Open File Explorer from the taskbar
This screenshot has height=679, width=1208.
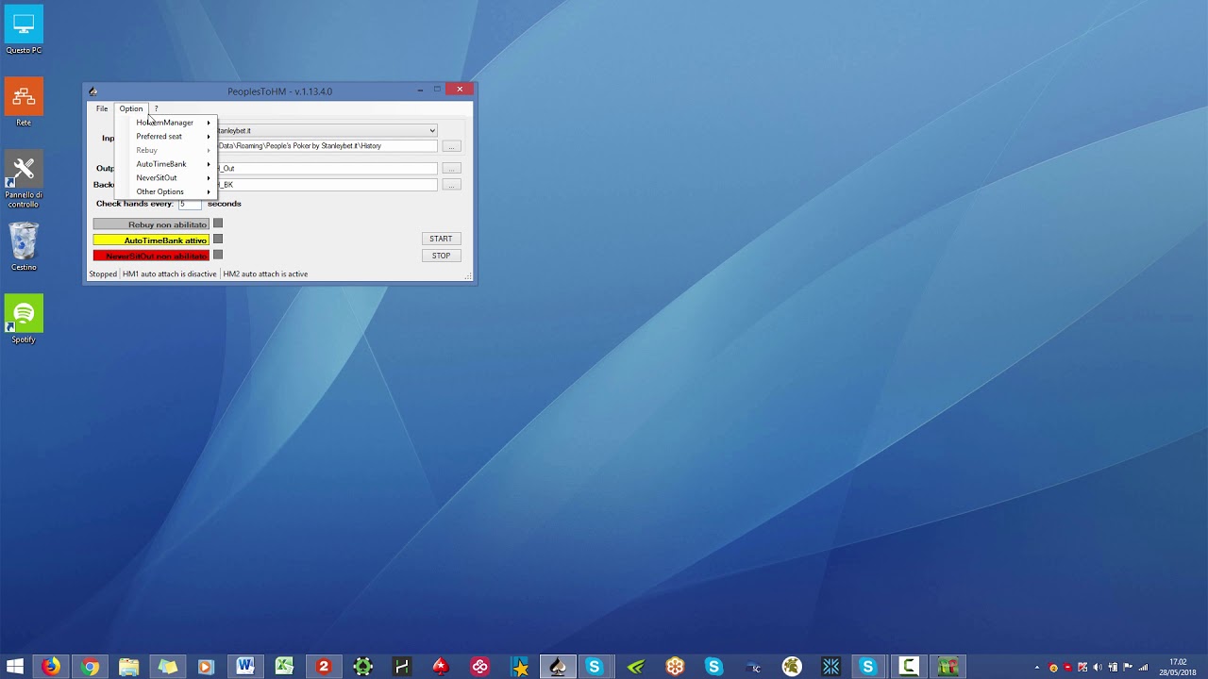pos(128,667)
